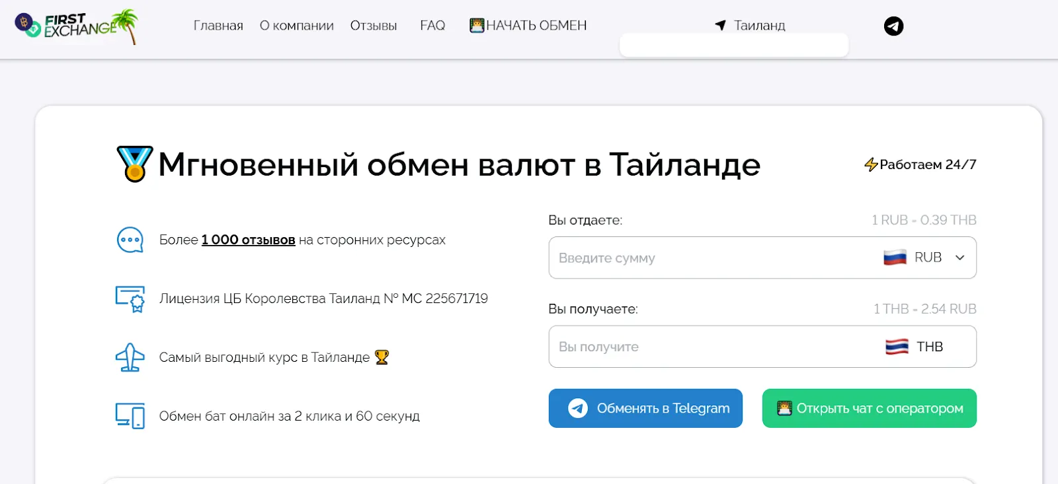
Task: Click the 1 THB = 2.54 RUB rate
Action: 925,309
